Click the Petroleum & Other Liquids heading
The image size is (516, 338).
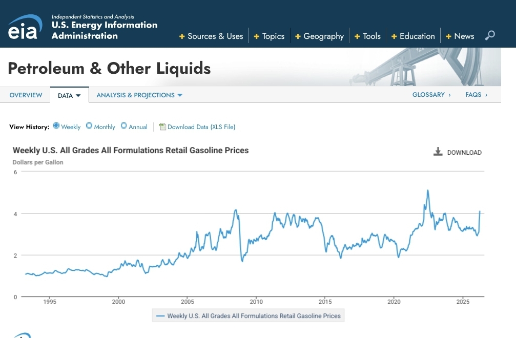(x=109, y=69)
